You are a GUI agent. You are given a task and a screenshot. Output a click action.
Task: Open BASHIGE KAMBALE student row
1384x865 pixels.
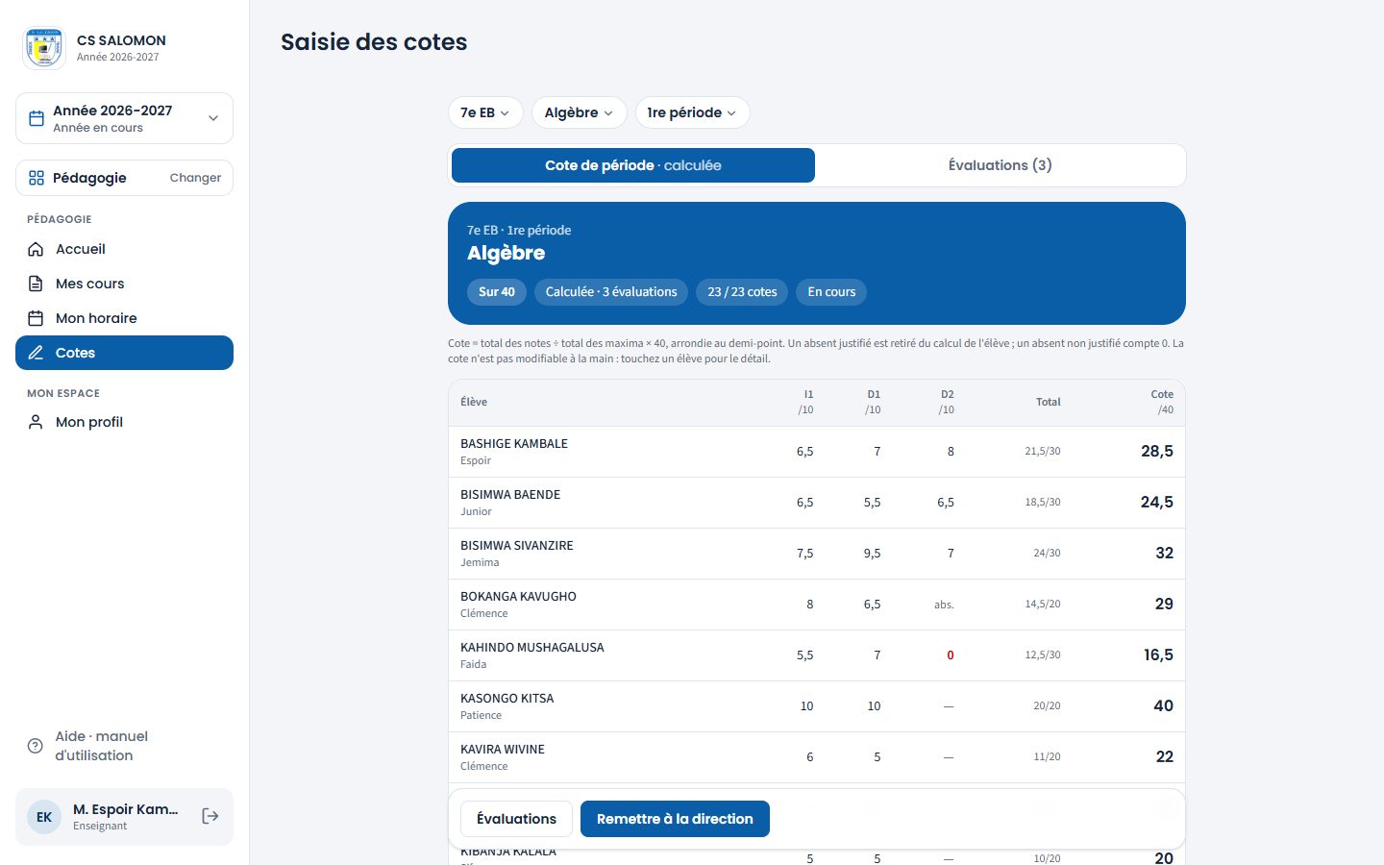[817, 452]
